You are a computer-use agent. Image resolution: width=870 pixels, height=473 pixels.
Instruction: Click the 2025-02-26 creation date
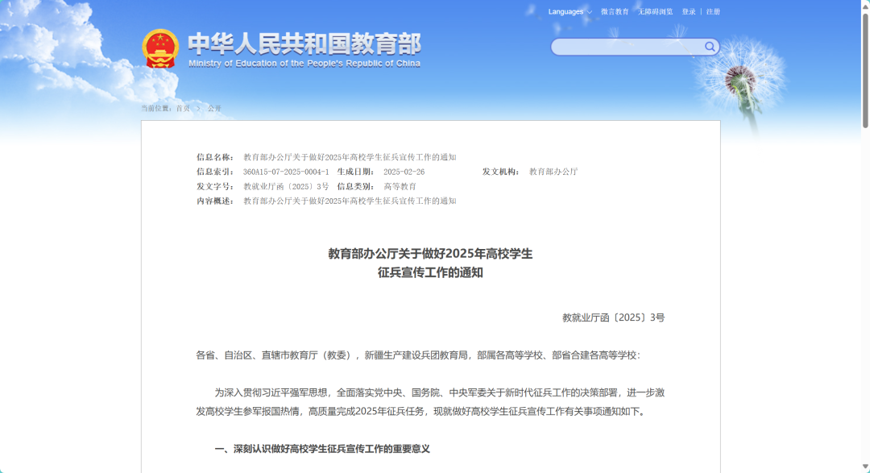tap(404, 172)
